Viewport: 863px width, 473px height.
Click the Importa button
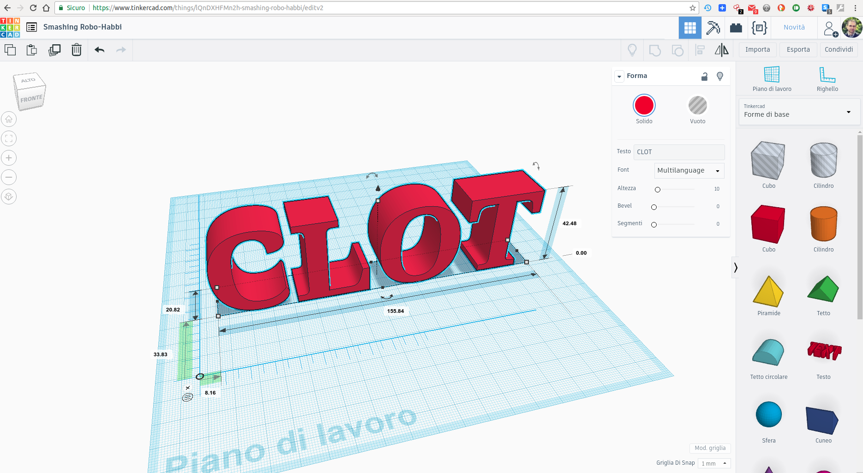tap(757, 49)
